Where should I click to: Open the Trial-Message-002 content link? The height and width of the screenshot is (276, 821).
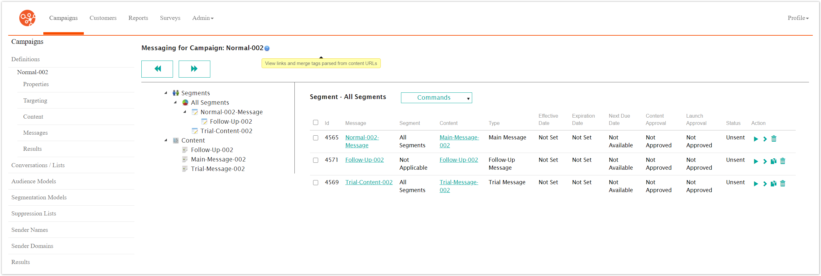459,186
